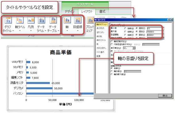Open the データテーブル data table button

pyautogui.click(x=53, y=24)
